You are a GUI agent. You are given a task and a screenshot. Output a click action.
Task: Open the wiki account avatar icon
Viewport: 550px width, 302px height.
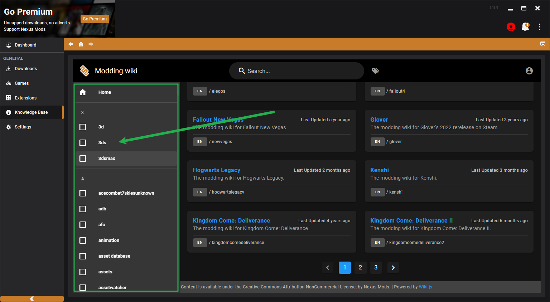529,71
